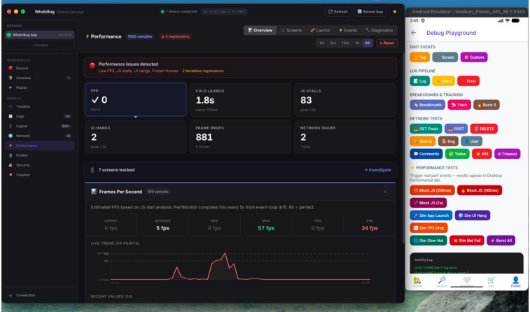Switch to the Diagnostics tab

coord(379,30)
